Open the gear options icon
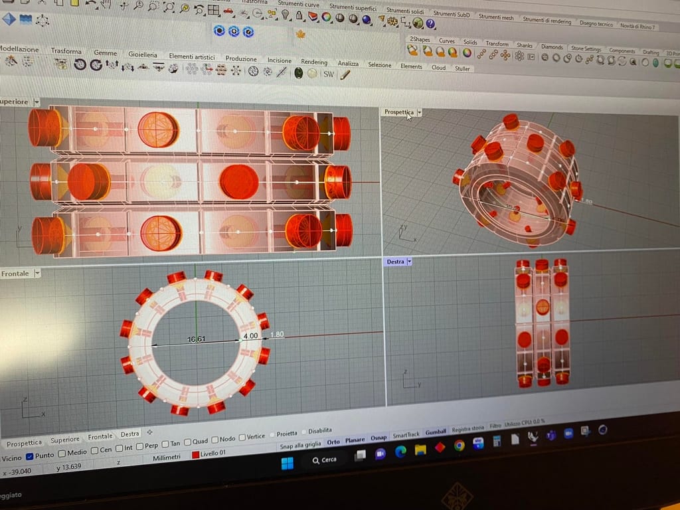Image resolution: width=680 pixels, height=510 pixels. [393, 21]
